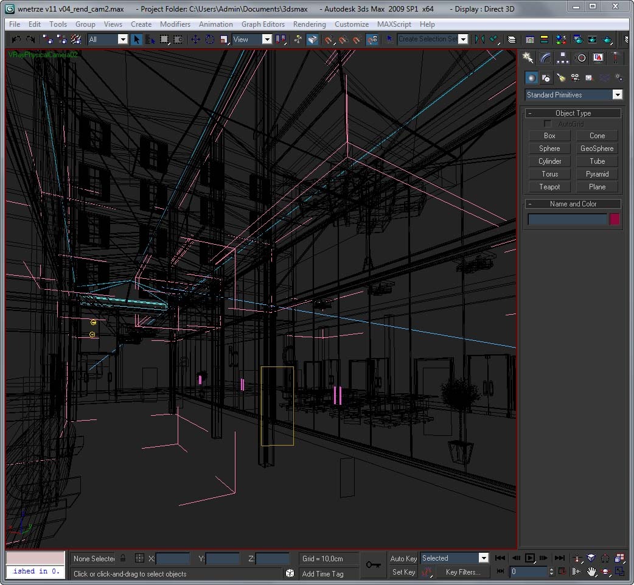
Task: Toggle Auto Key mode
Action: pos(403,558)
